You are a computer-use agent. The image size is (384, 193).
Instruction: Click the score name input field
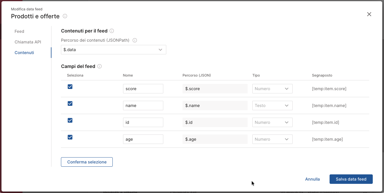143,89
